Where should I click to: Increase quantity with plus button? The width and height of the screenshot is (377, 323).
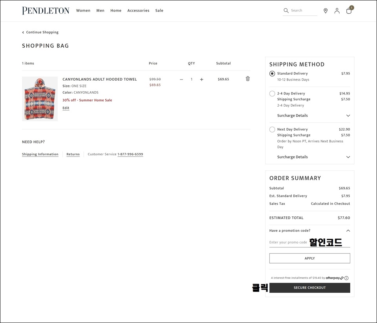coord(201,79)
